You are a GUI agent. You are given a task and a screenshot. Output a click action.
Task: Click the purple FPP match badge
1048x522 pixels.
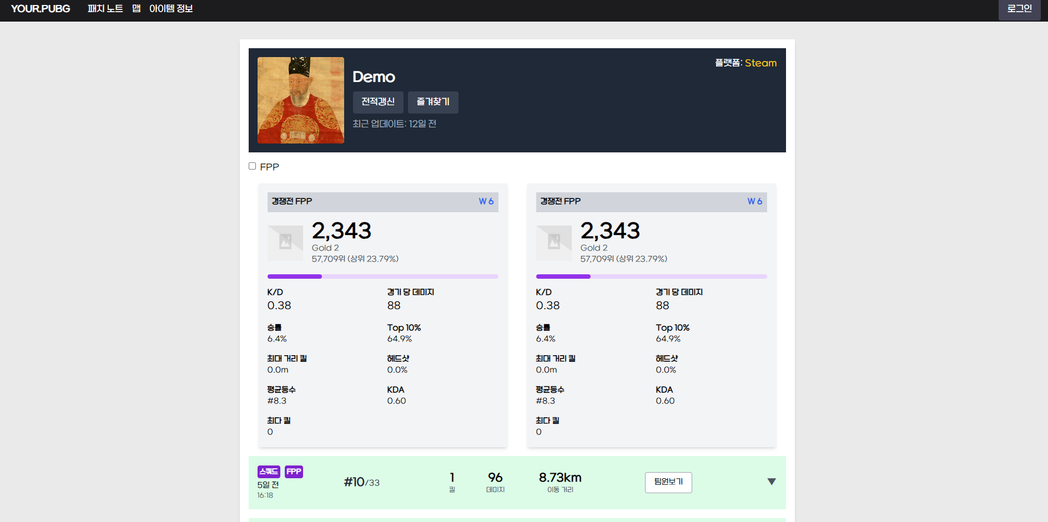(294, 472)
